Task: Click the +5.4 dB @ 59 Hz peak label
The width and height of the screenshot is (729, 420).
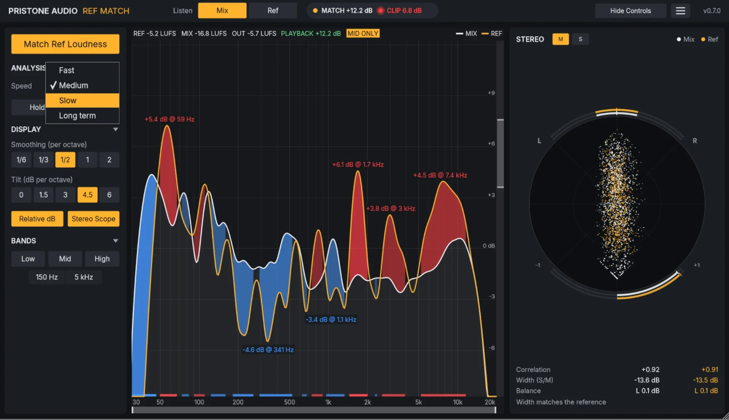Action: (x=169, y=119)
